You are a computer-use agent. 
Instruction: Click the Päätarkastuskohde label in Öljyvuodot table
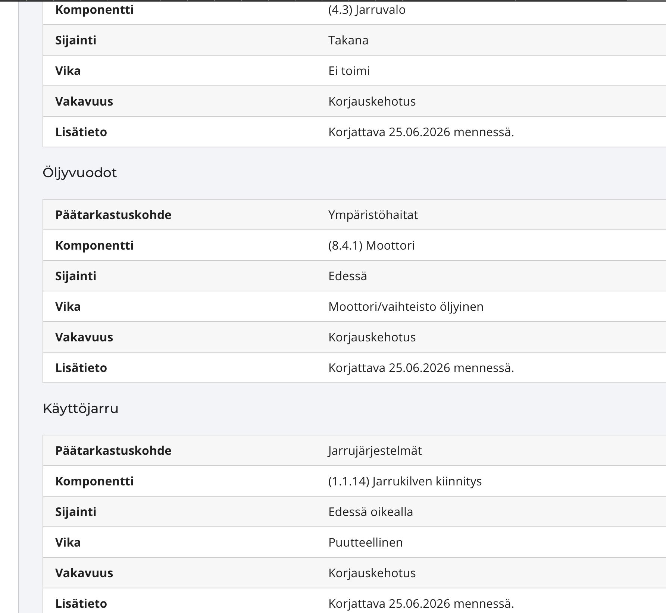pos(113,215)
